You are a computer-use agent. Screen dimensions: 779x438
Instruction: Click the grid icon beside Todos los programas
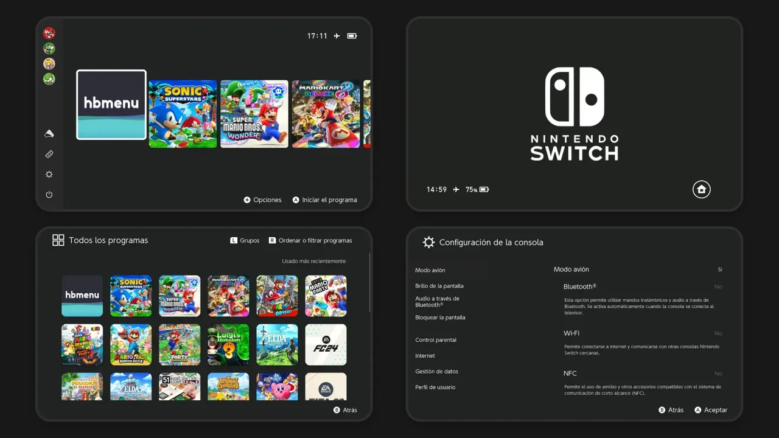point(58,240)
